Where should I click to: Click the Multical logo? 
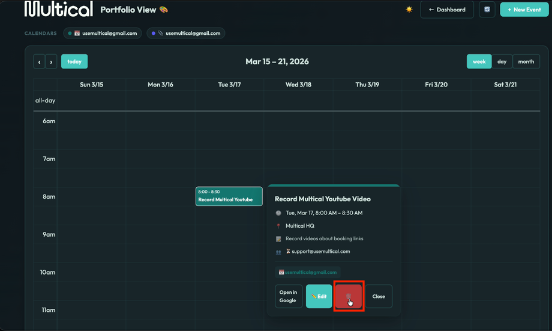coord(58,8)
